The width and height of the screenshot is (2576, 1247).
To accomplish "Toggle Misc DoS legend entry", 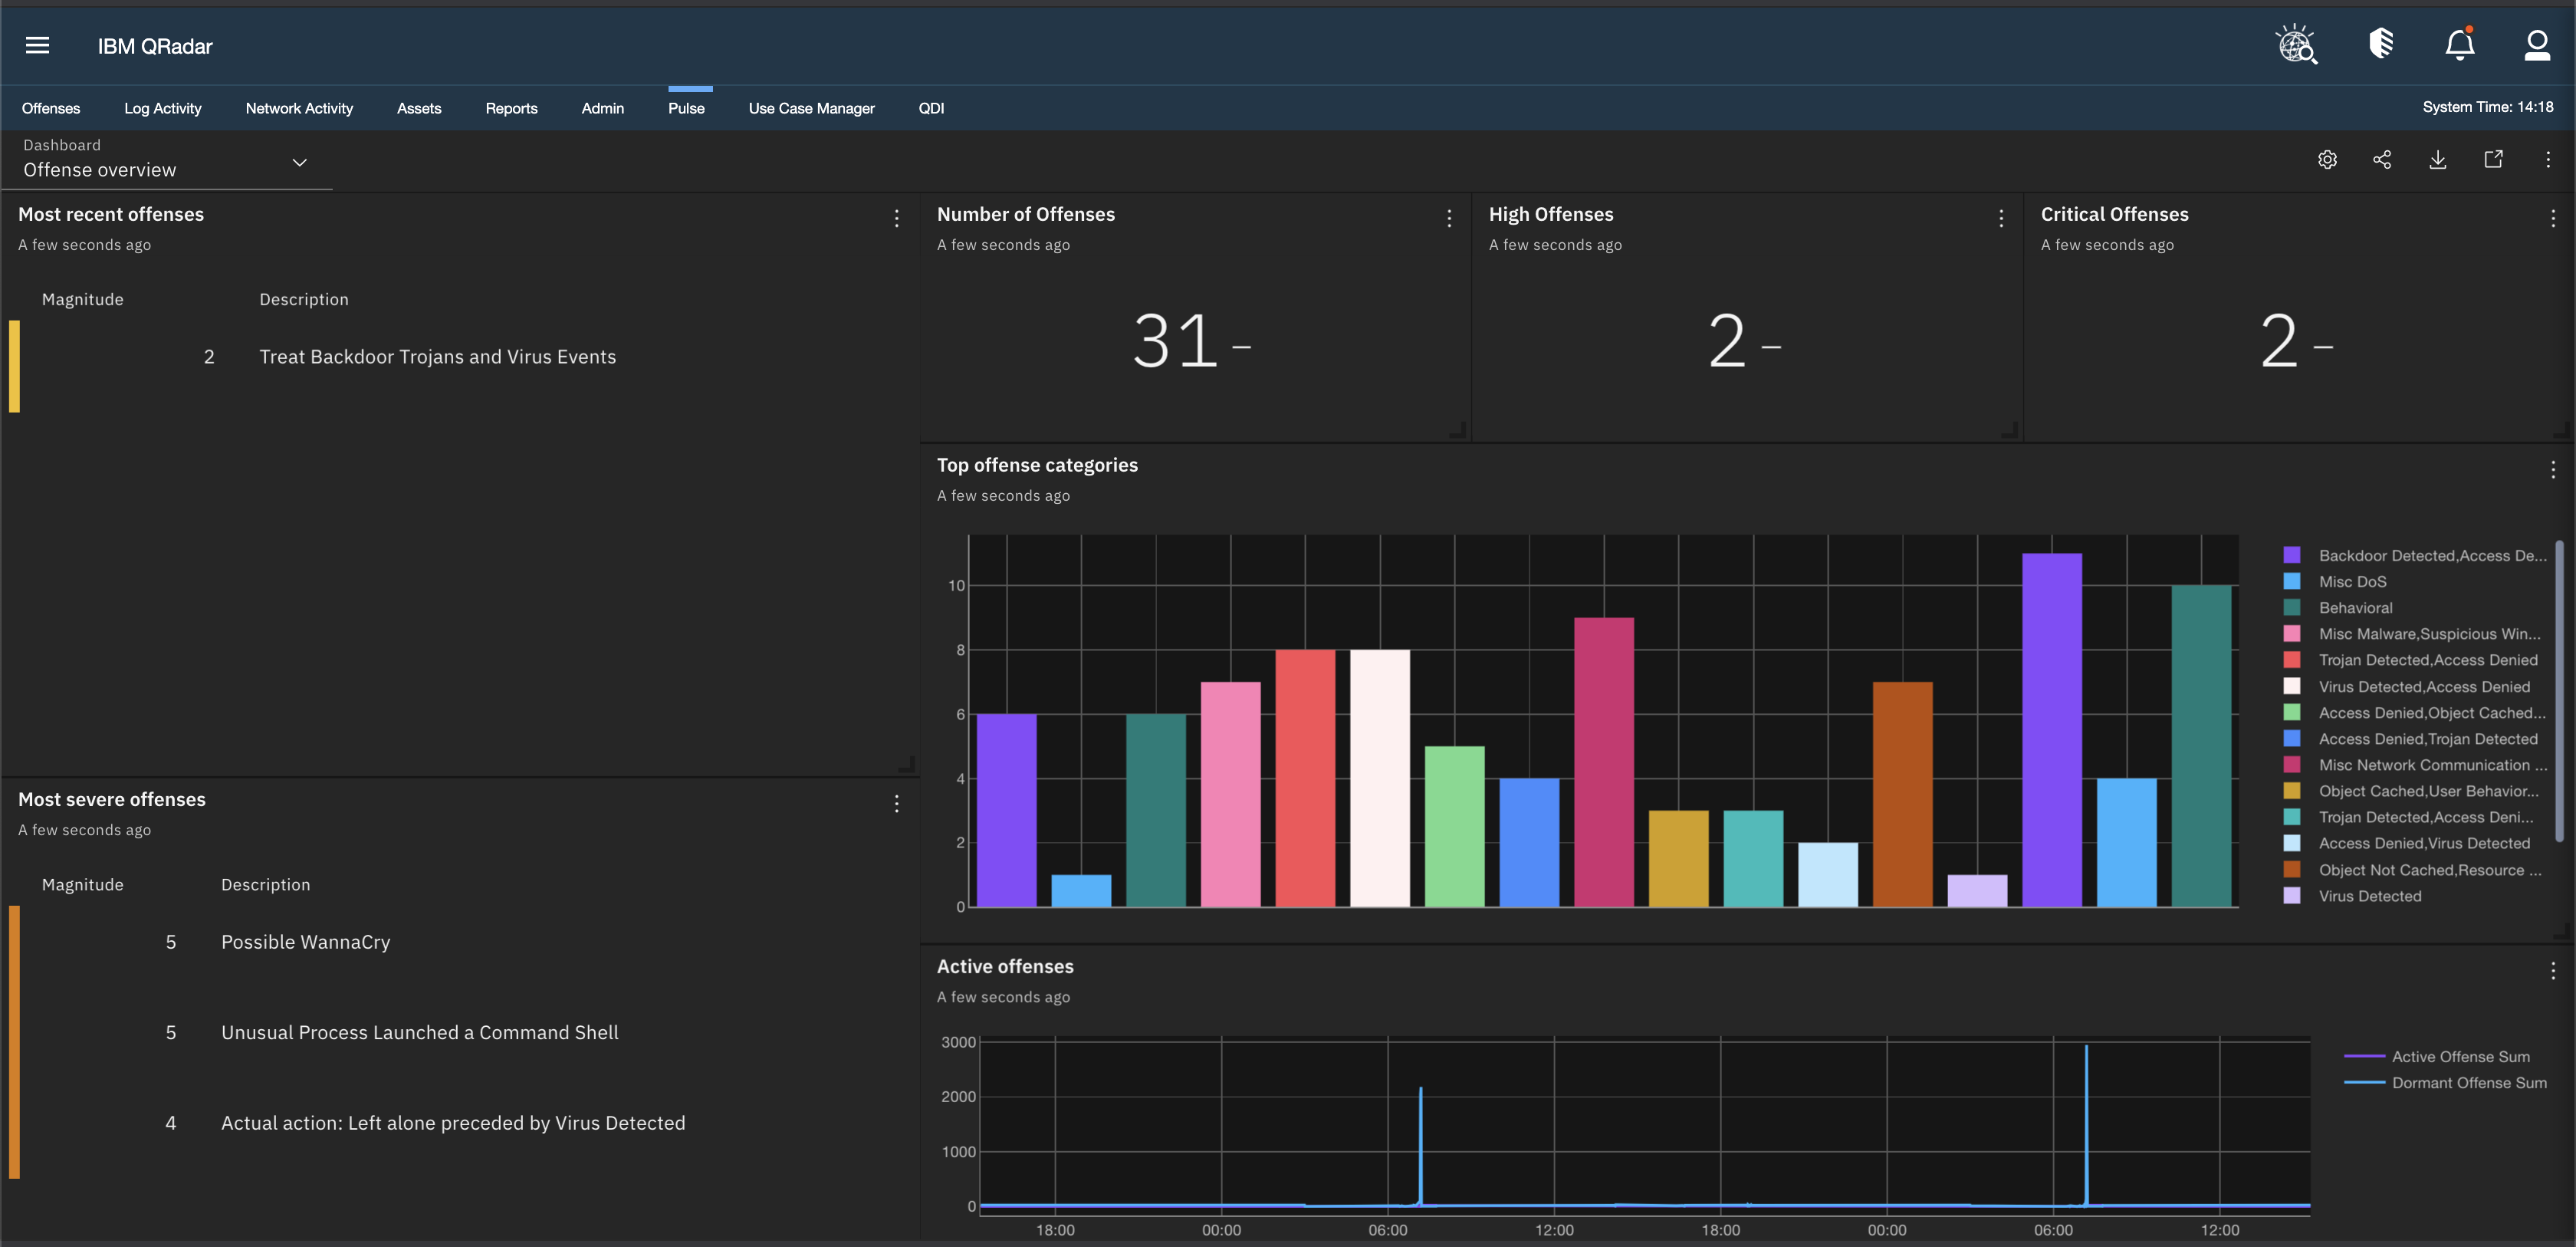I will [x=2352, y=582].
